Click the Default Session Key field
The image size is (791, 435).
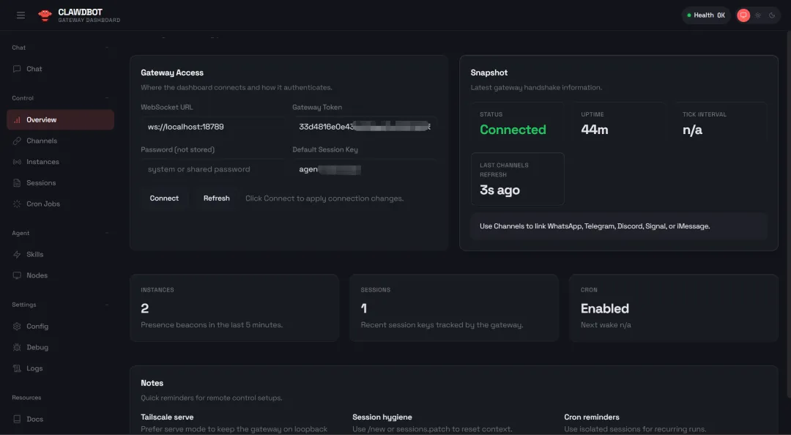pyautogui.click(x=364, y=169)
